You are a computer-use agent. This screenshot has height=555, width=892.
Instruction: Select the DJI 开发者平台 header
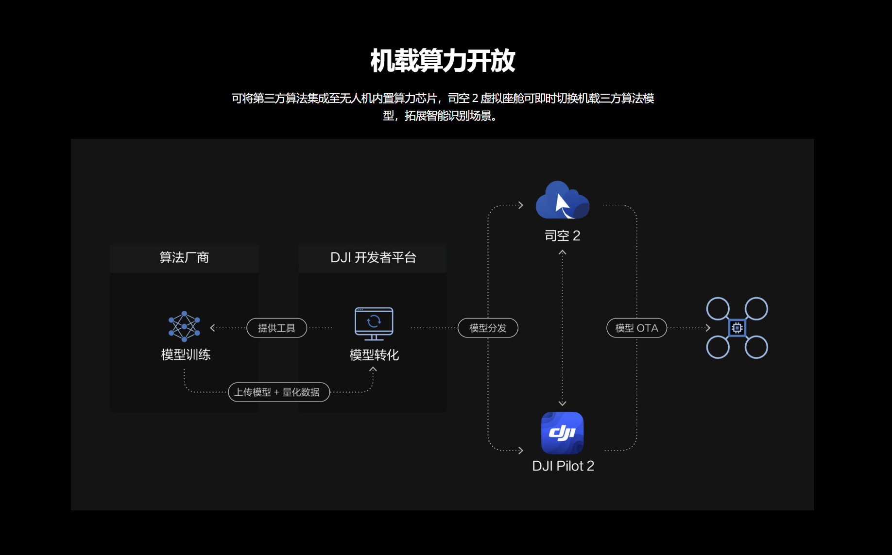tap(373, 257)
